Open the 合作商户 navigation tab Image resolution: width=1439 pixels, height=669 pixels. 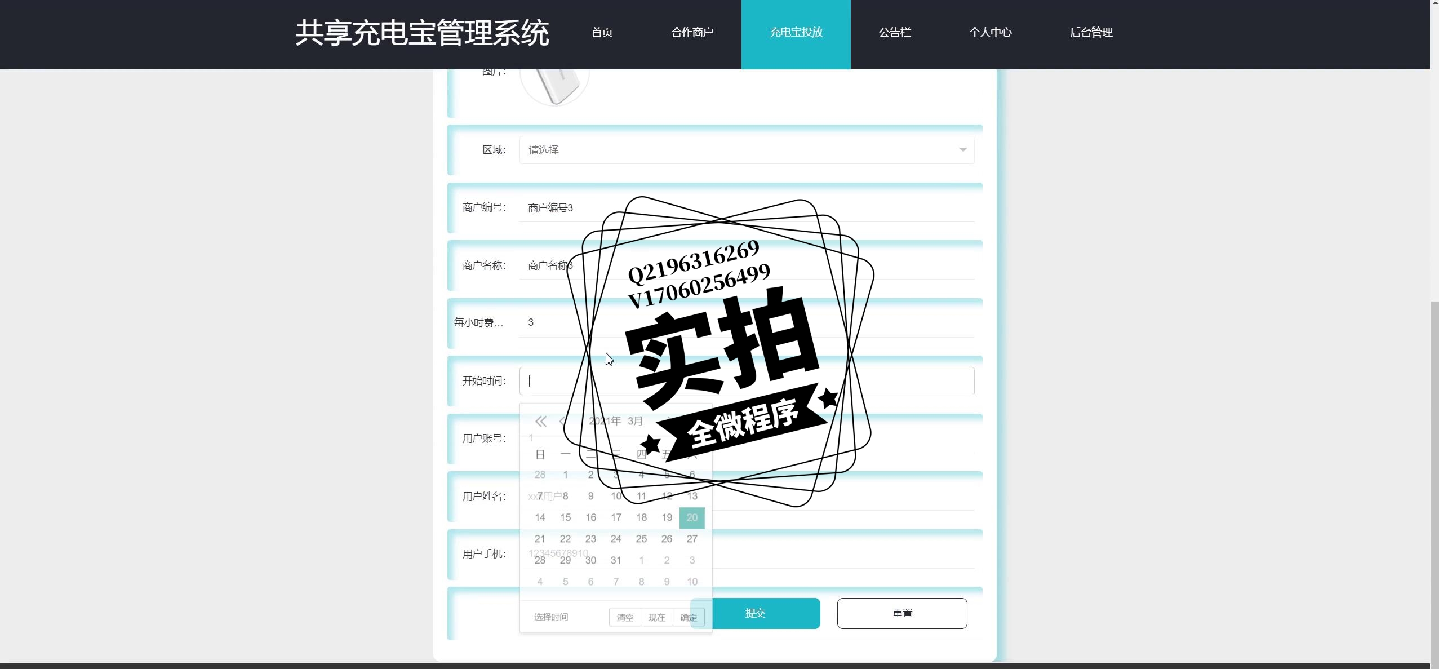click(692, 33)
